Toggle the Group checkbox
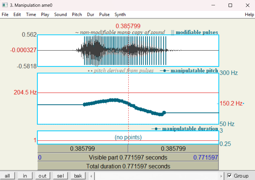Viewport: 255px width, 180px height. (229, 176)
